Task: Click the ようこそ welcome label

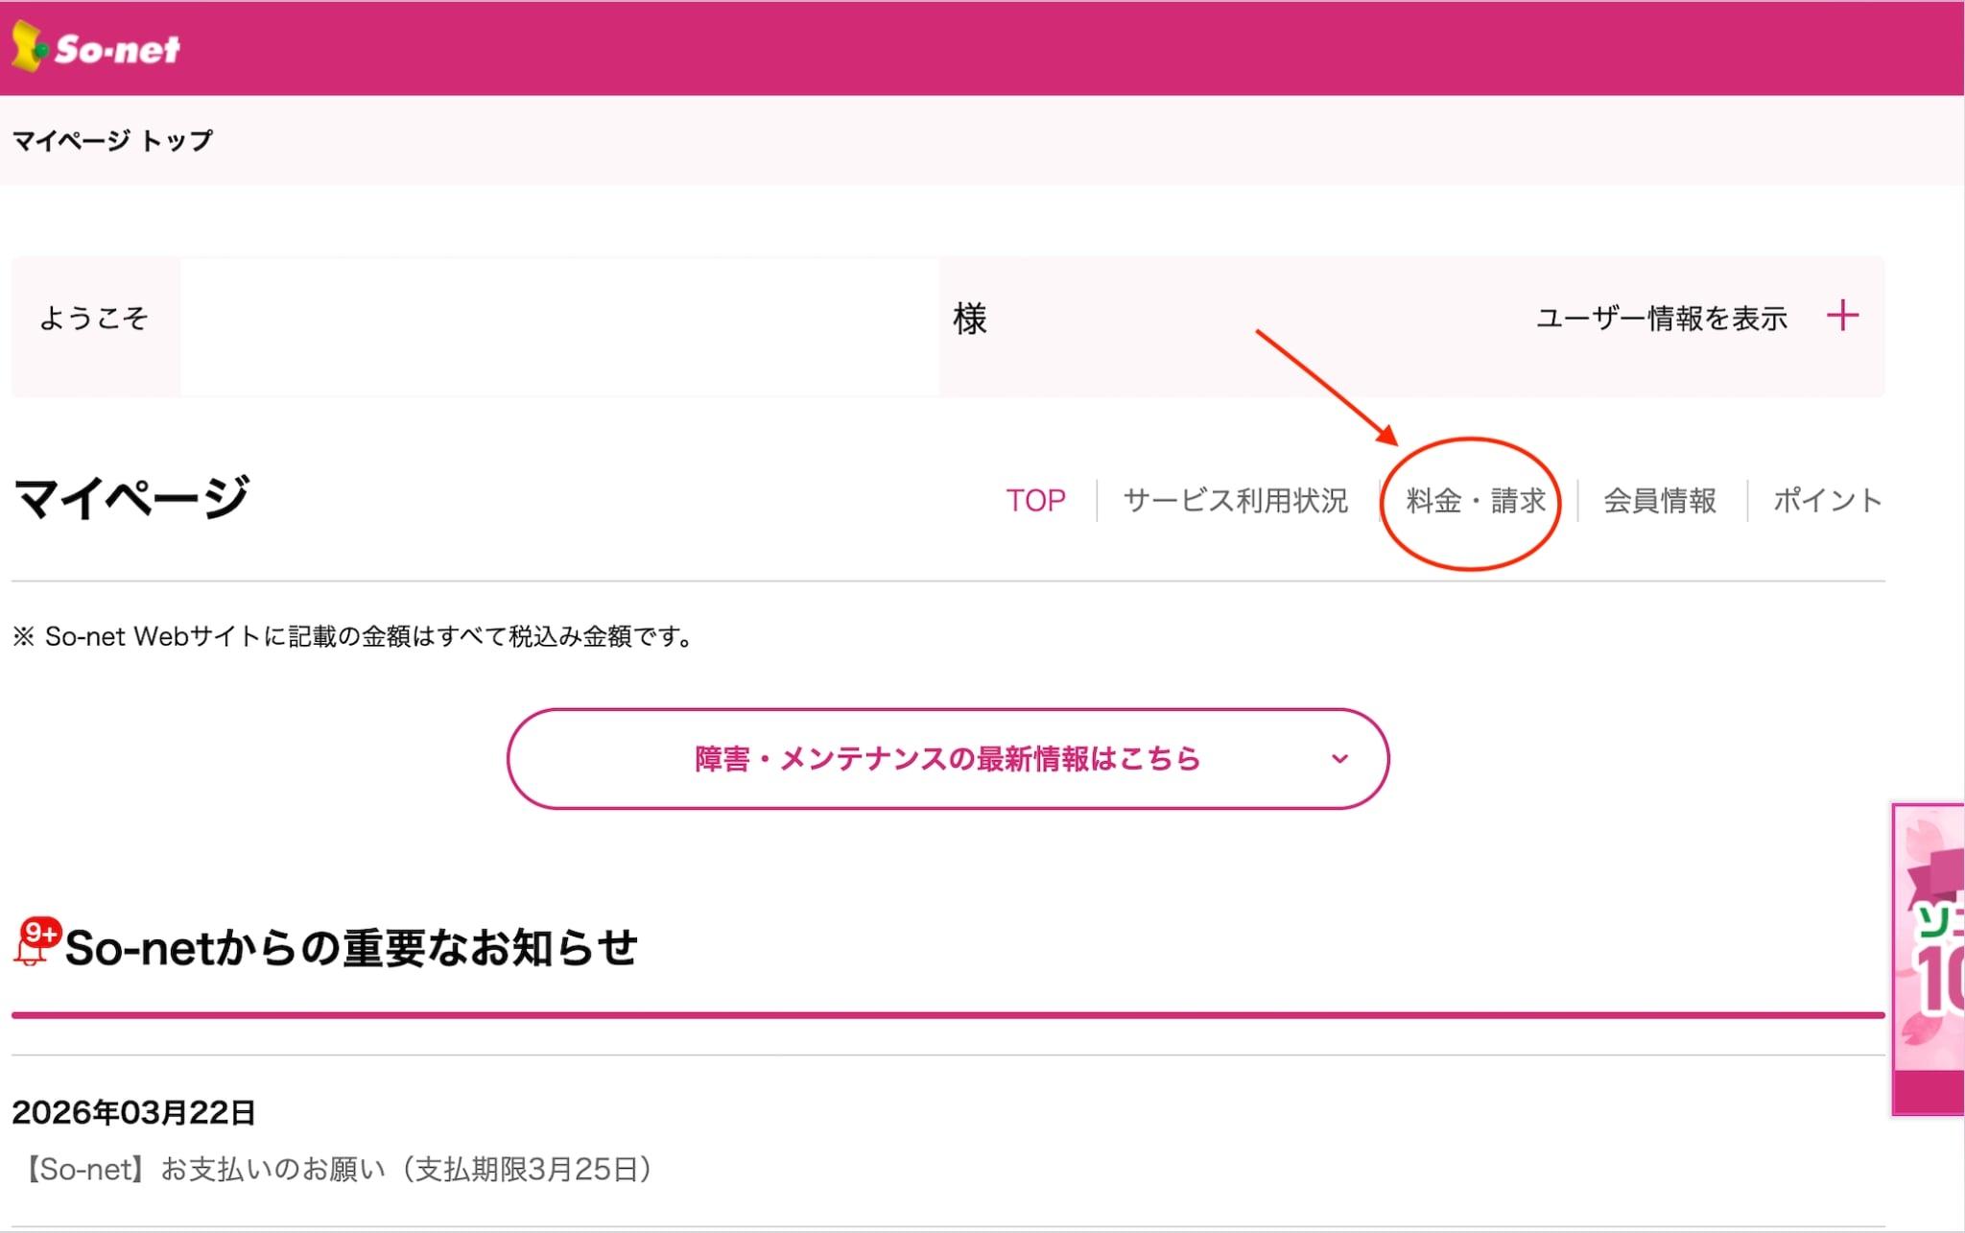Action: click(x=94, y=318)
